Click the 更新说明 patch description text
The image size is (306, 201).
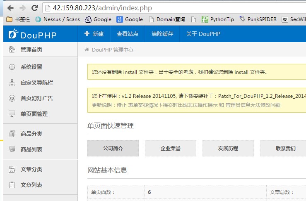[186, 105]
